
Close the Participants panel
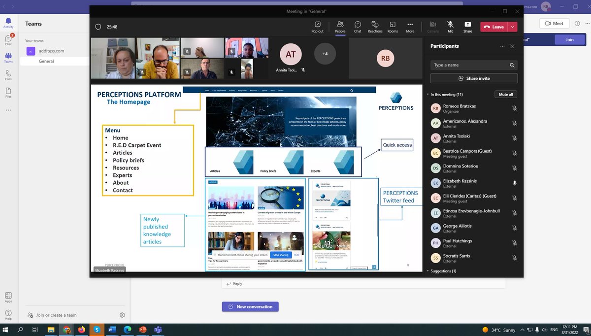tap(512, 46)
